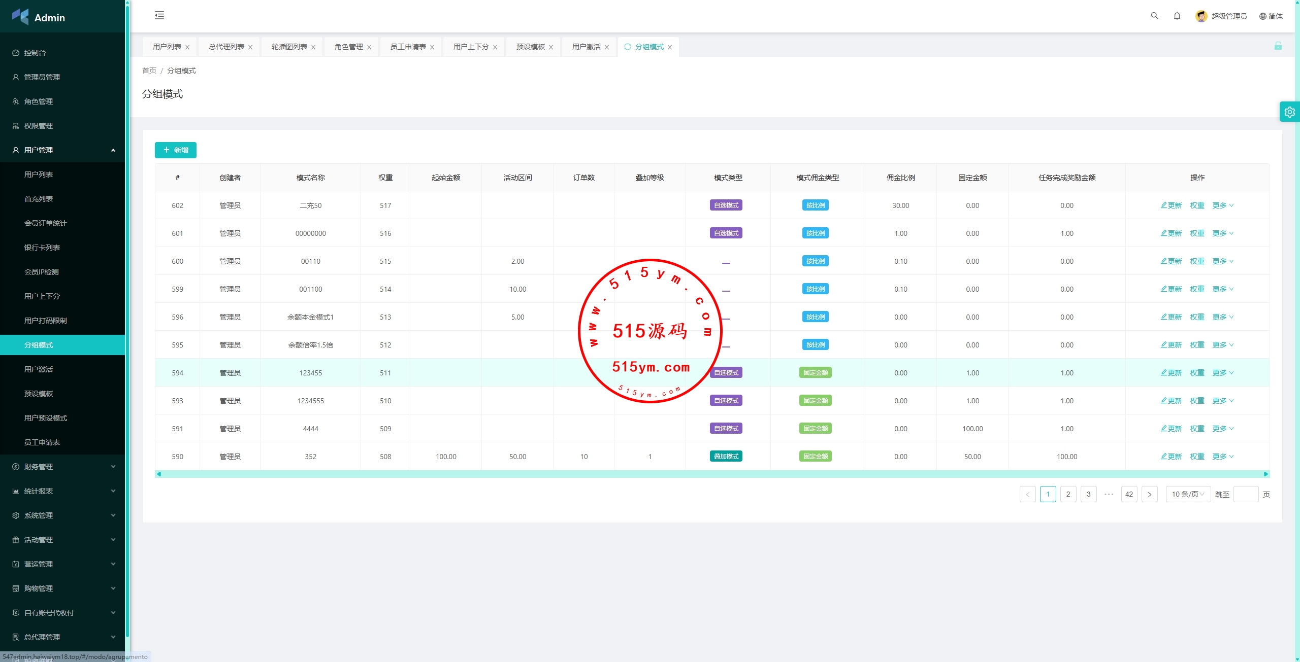Image resolution: width=1300 pixels, height=662 pixels.
Task: Click the 新增 button
Action: pos(175,150)
